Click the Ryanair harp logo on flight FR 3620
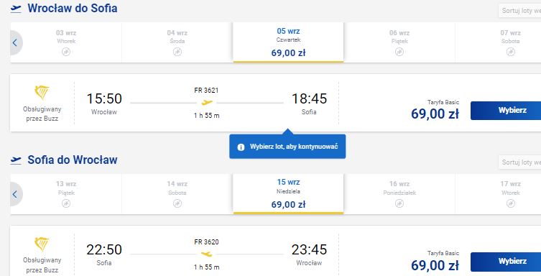The height and width of the screenshot is (276, 541). [42, 244]
